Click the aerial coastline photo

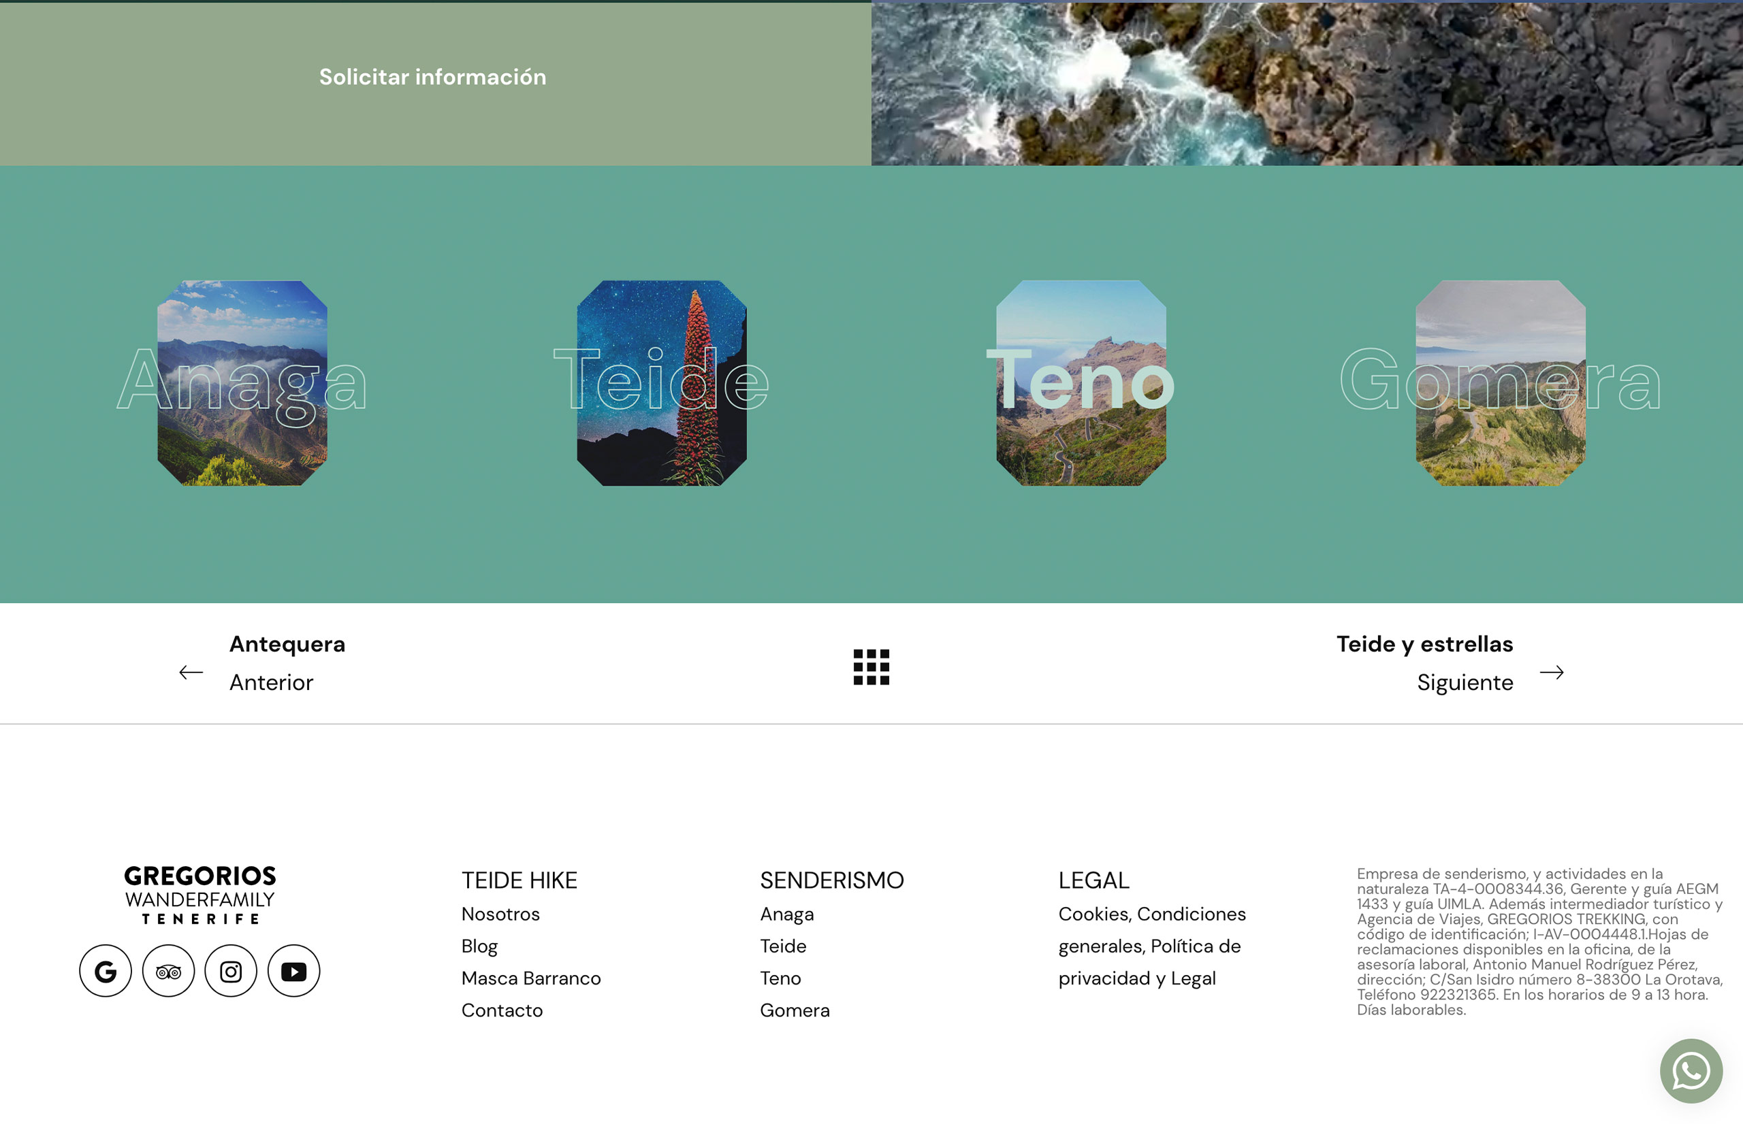(1307, 84)
